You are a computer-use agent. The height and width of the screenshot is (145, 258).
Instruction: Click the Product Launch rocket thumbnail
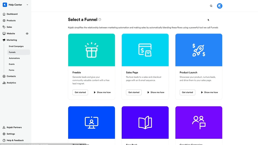(199, 50)
